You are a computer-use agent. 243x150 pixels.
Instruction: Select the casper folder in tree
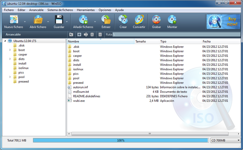[x=23, y=54]
